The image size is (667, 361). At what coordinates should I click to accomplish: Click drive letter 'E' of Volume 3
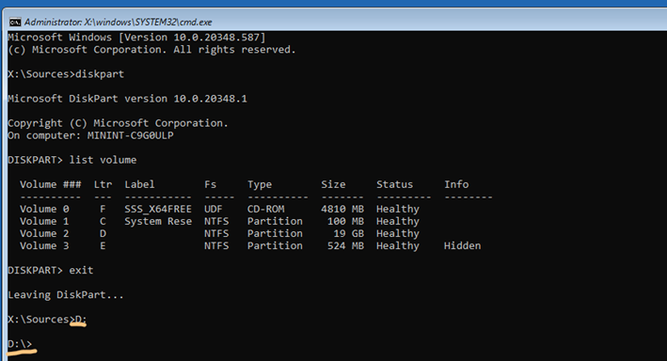(103, 245)
